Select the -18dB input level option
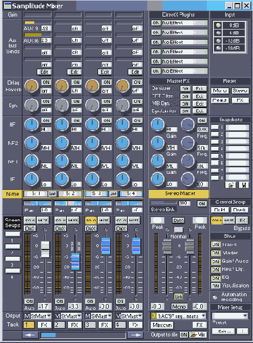The height and width of the screenshot is (343, 253). pos(219,48)
